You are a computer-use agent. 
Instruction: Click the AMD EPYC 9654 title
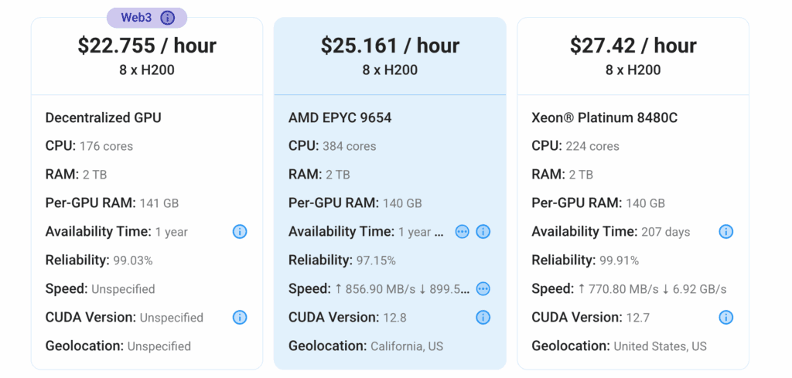point(340,117)
